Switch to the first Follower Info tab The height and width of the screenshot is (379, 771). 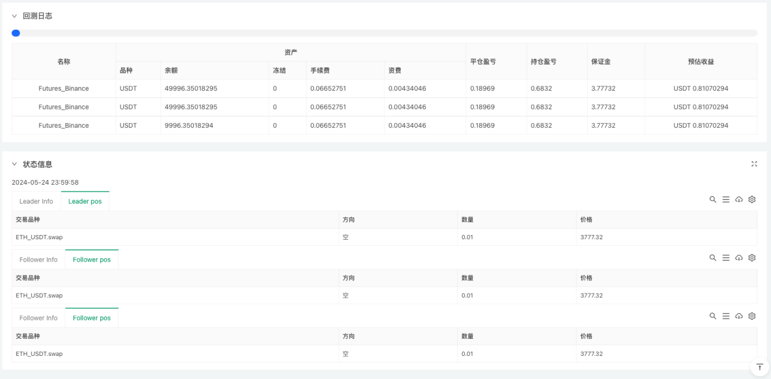pos(39,259)
